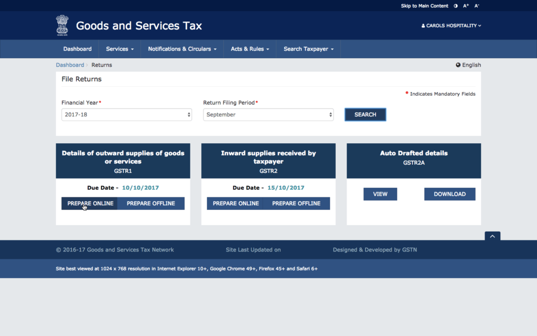Click the A- font decrease icon
This screenshot has width=537, height=336.
click(x=476, y=5)
